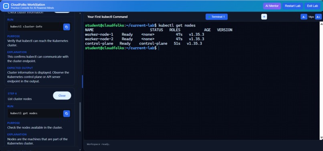Click the kubectl get nodes command box text

point(24,113)
